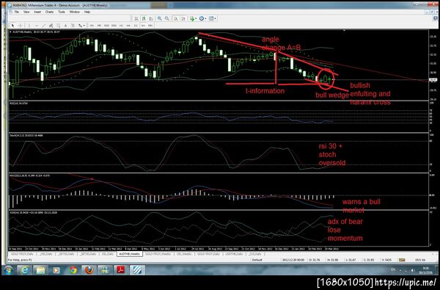Open Firefox from the taskbar
Viewport: 440px width, 290px height.
coord(89,270)
